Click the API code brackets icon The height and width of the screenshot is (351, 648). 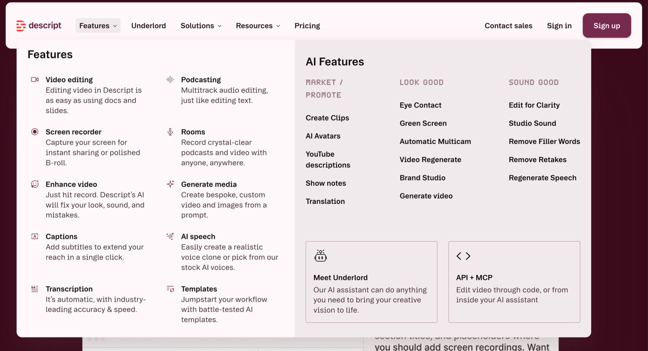[463, 256]
